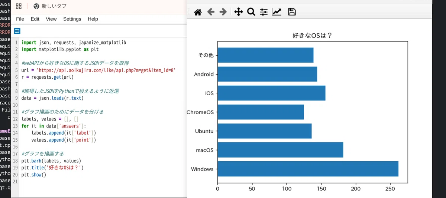Image resolution: width=446 pixels, height=198 pixels.
Task: Reset the plot view with Home icon
Action: click(x=198, y=12)
